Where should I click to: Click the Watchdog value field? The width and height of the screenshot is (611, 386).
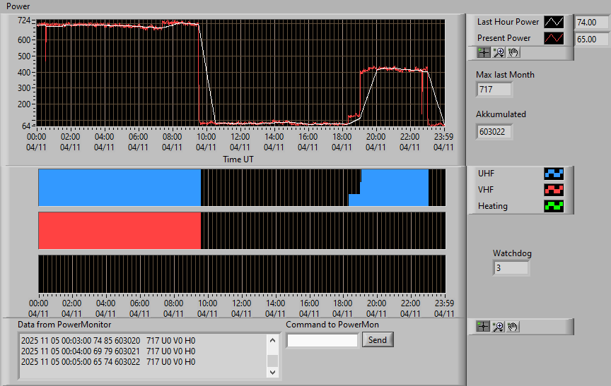pyautogui.click(x=511, y=268)
